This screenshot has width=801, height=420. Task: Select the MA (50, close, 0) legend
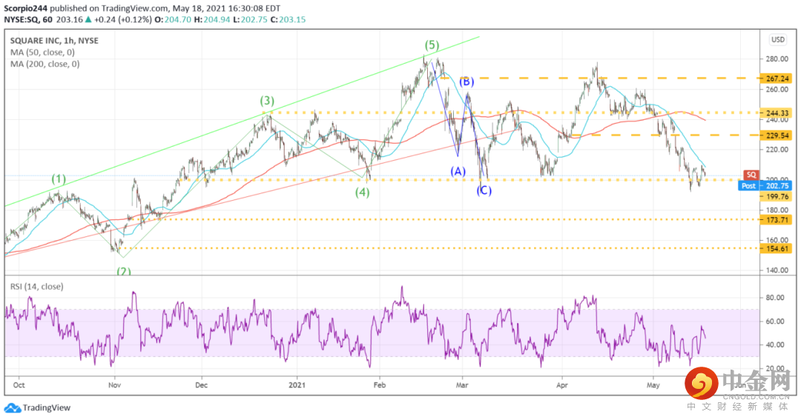click(42, 52)
